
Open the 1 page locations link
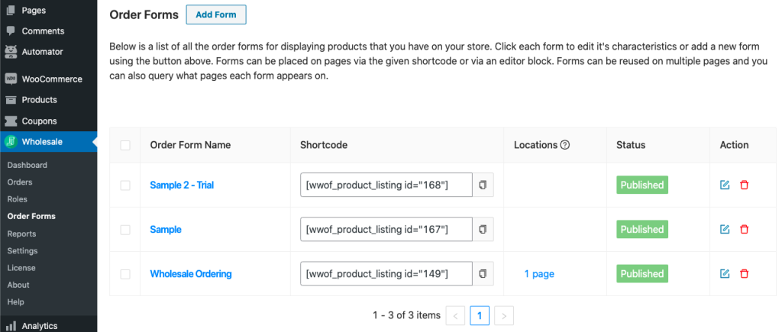(539, 273)
